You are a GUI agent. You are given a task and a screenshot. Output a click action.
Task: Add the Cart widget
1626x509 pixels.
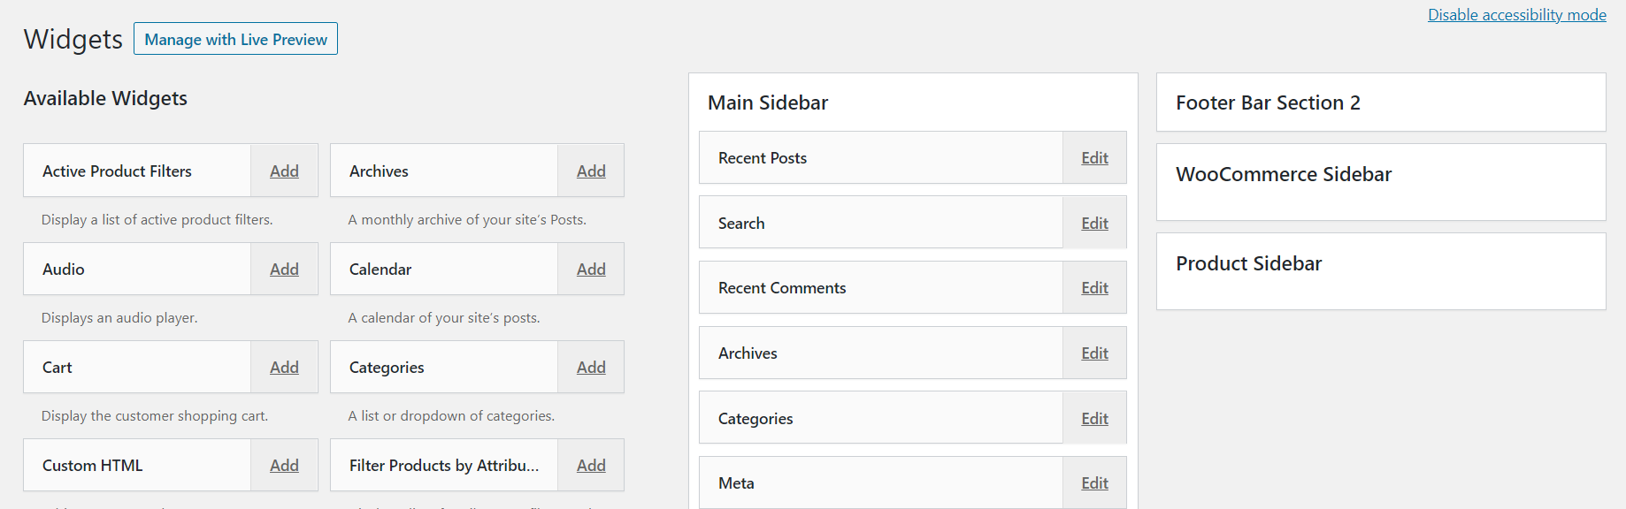284,368
